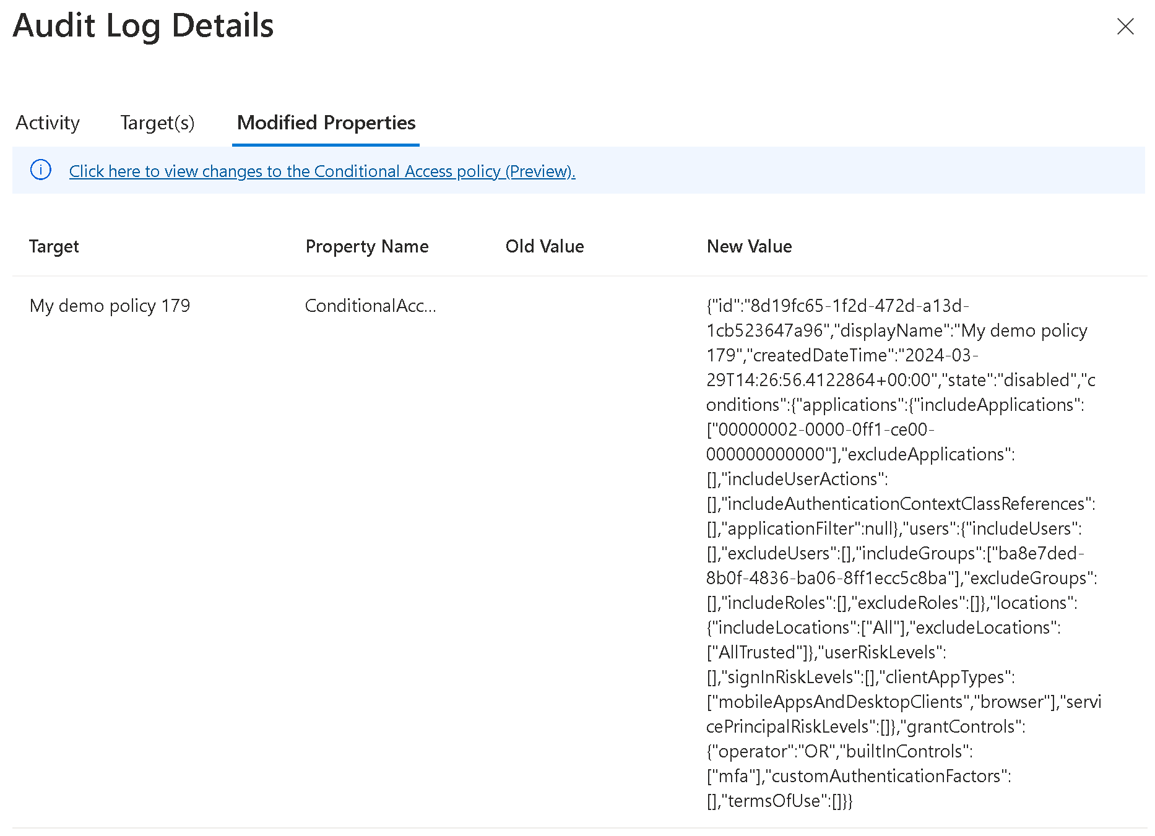Select the Modified Properties tab
This screenshot has width=1155, height=836.
coord(326,123)
